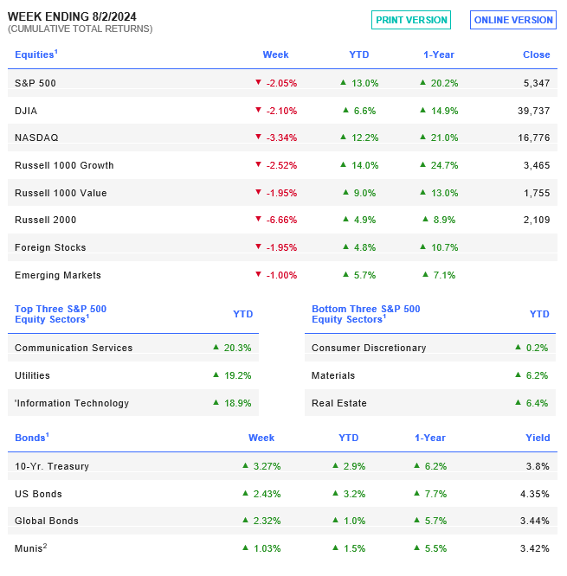The height and width of the screenshot is (576, 567).
Task: Click the US Bonds yield value 4.35%
Action: tap(535, 494)
